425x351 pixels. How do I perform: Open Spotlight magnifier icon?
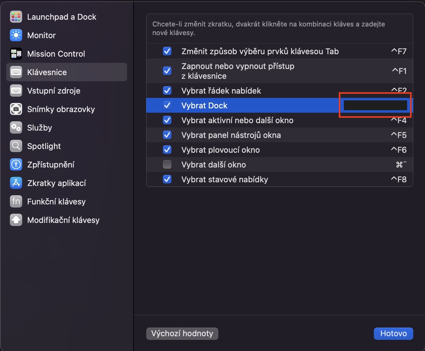tap(16, 146)
